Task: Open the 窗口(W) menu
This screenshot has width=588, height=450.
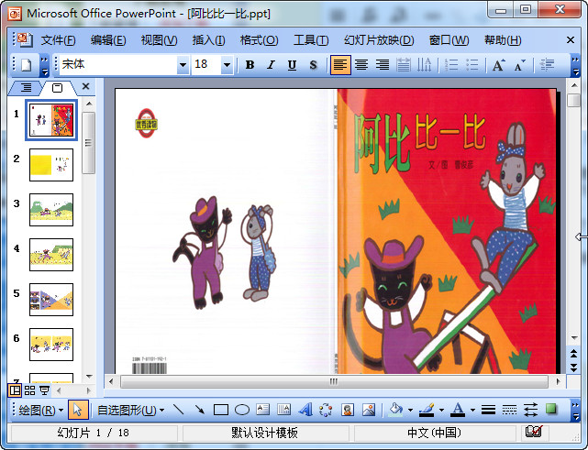Action: 449,40
